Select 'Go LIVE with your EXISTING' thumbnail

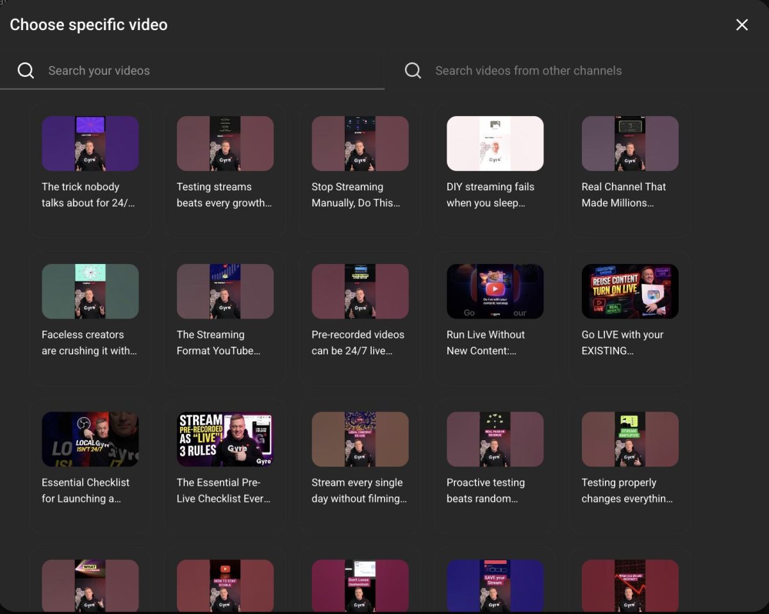click(x=630, y=292)
